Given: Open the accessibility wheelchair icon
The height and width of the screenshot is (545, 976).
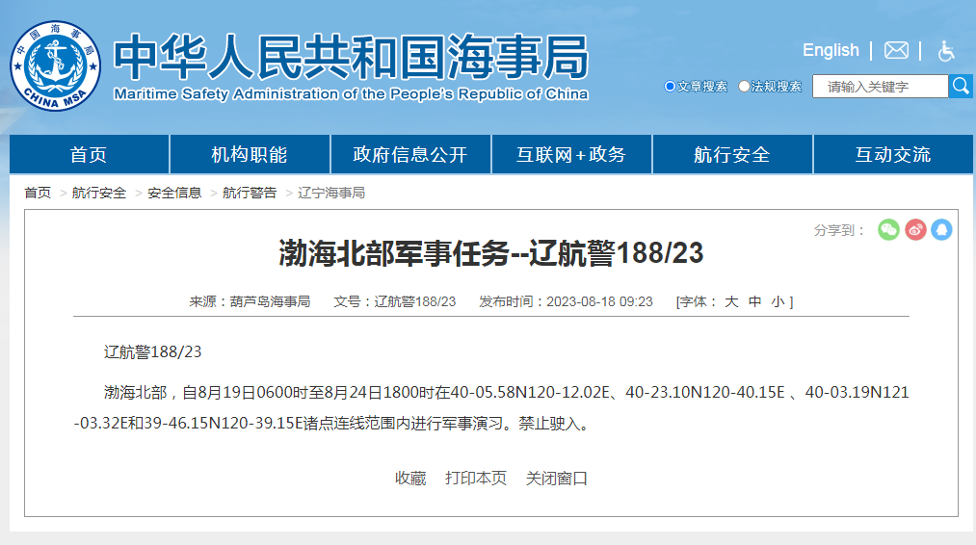Looking at the screenshot, I should (946, 50).
